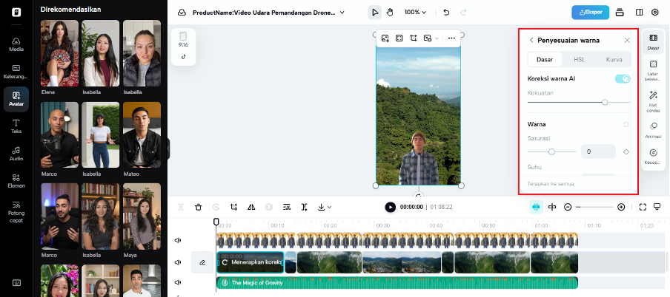The height and width of the screenshot is (297, 670).
Task: Switch to the Kurva tab
Action: click(614, 59)
